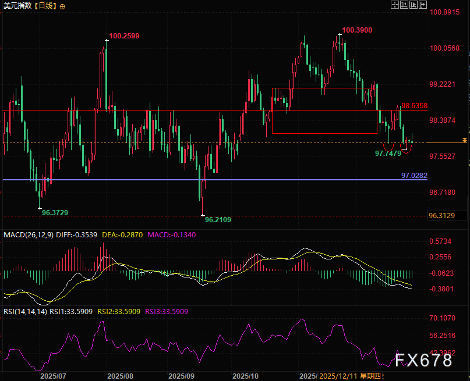
Task: Click the play-forward chart icon
Action: 414,5
